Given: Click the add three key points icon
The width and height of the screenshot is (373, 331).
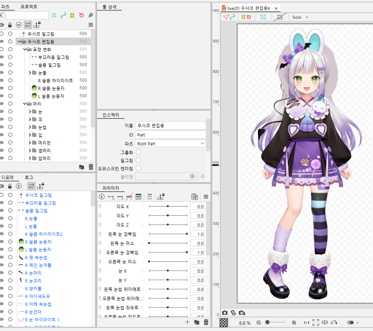Looking at the screenshot, I should (x=120, y=197).
